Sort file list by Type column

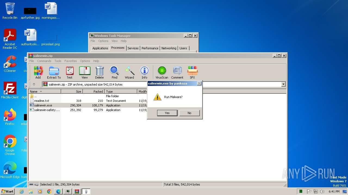click(x=121, y=92)
